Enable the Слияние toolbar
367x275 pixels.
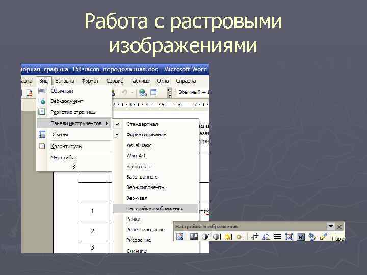click(x=155, y=251)
